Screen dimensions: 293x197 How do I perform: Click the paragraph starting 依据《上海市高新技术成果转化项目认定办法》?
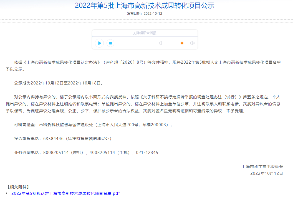click(x=143, y=66)
